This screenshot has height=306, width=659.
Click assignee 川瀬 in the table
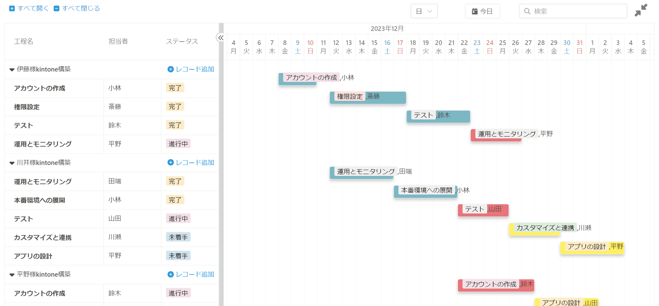115,237
